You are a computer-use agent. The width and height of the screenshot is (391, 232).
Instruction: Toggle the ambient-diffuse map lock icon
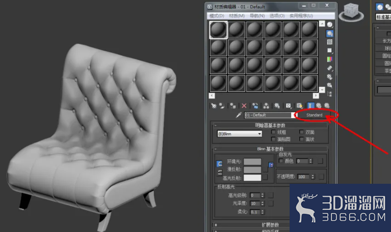coord(271,164)
